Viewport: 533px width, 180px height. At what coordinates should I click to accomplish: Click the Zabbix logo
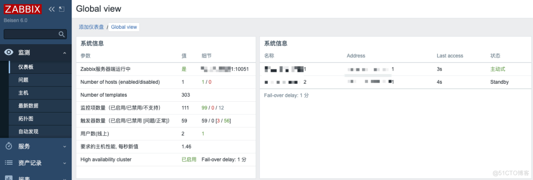click(x=23, y=9)
